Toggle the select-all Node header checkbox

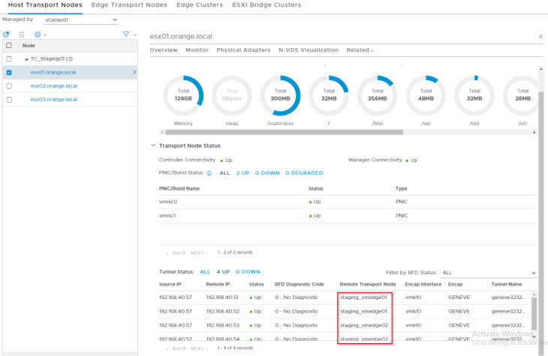click(x=8, y=46)
